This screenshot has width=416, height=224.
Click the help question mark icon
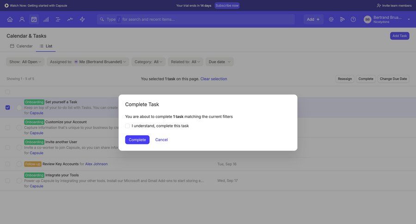click(353, 19)
